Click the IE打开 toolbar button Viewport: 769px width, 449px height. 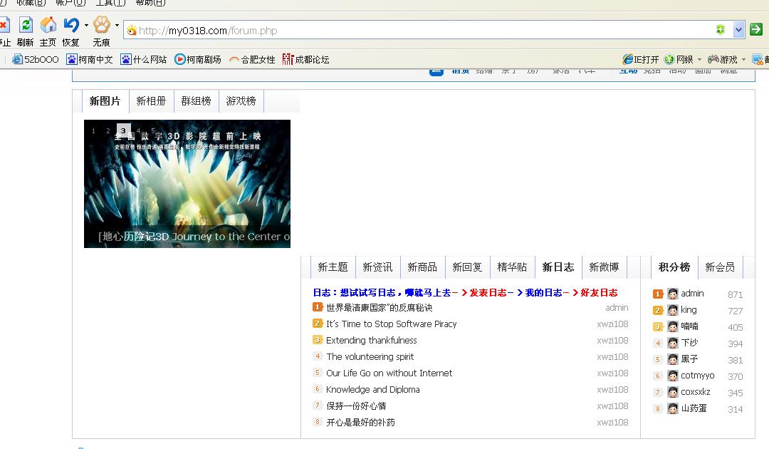pos(641,59)
